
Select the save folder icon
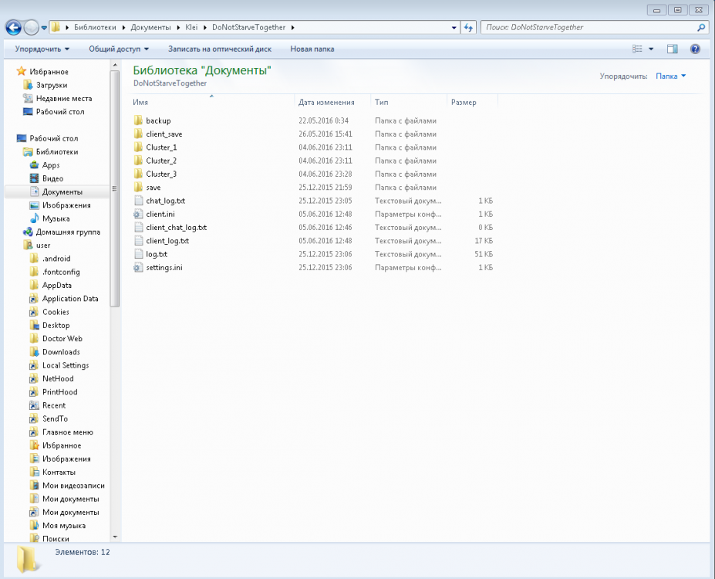pos(138,187)
